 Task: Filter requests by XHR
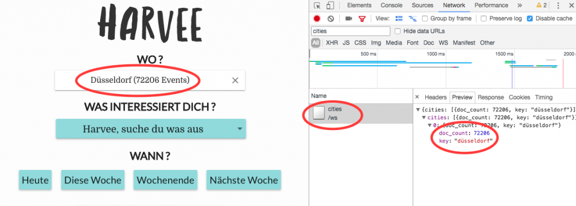(332, 43)
